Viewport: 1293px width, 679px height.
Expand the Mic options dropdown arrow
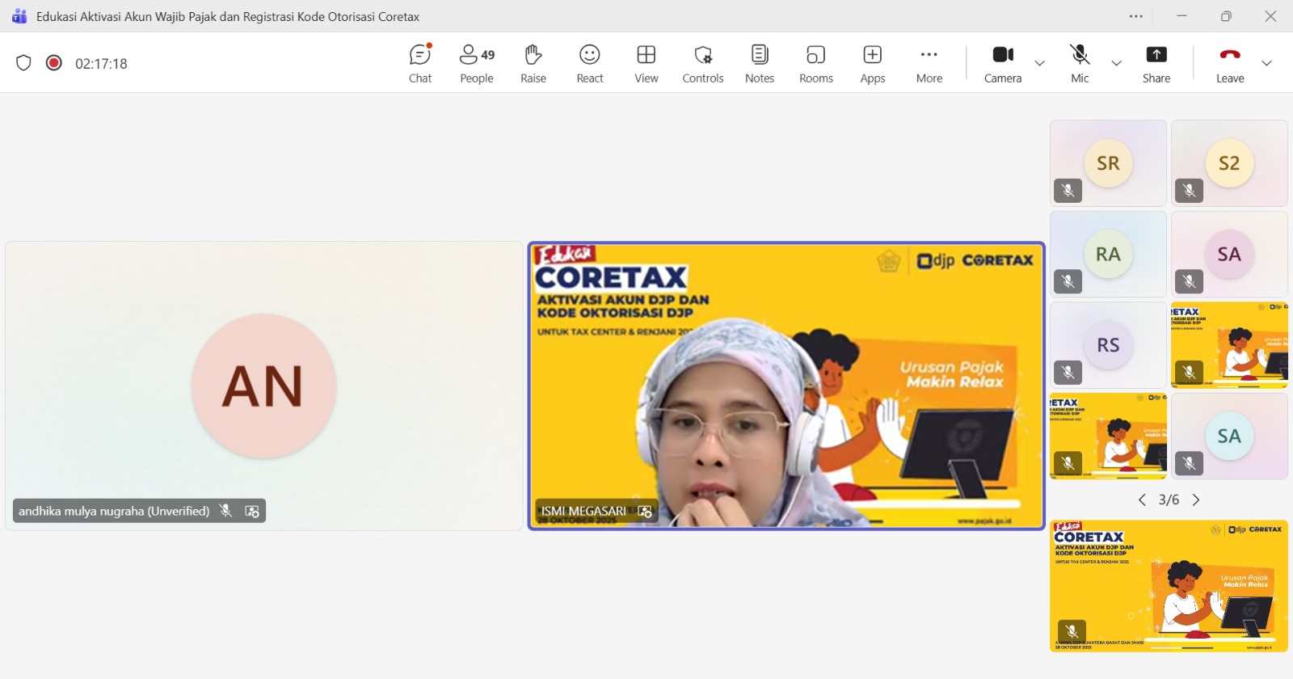(1116, 63)
